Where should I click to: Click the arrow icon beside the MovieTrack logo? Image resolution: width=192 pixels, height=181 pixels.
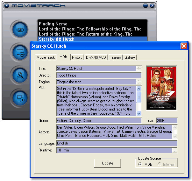[x=7, y=5]
